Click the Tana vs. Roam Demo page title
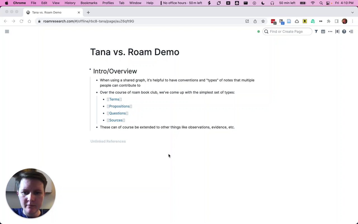 (135, 52)
